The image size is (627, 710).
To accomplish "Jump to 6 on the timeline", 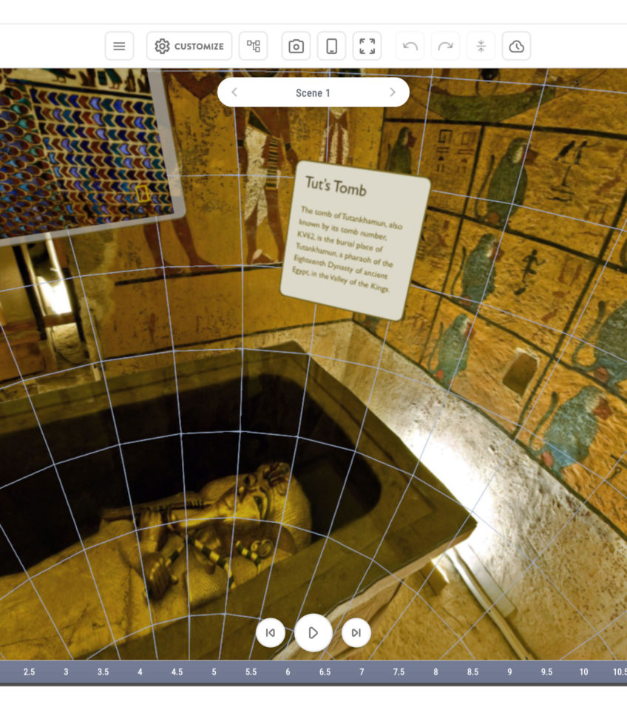I will tap(288, 672).
